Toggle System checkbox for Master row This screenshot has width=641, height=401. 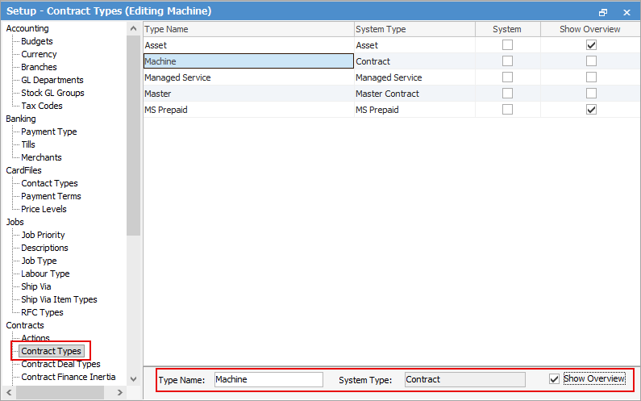point(507,94)
